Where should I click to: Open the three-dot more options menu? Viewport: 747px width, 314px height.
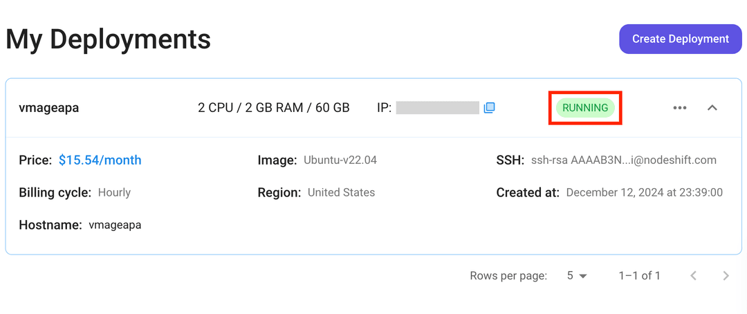679,108
